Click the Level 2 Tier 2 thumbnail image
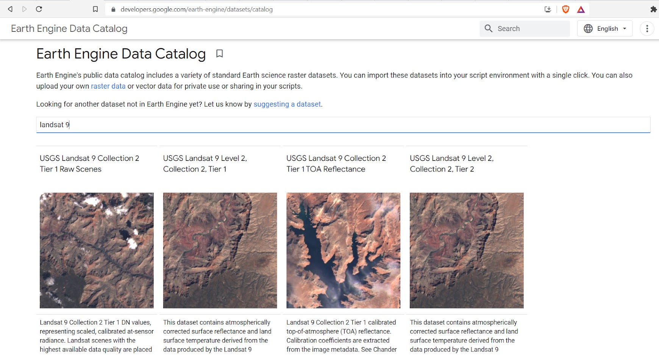 tap(467, 251)
